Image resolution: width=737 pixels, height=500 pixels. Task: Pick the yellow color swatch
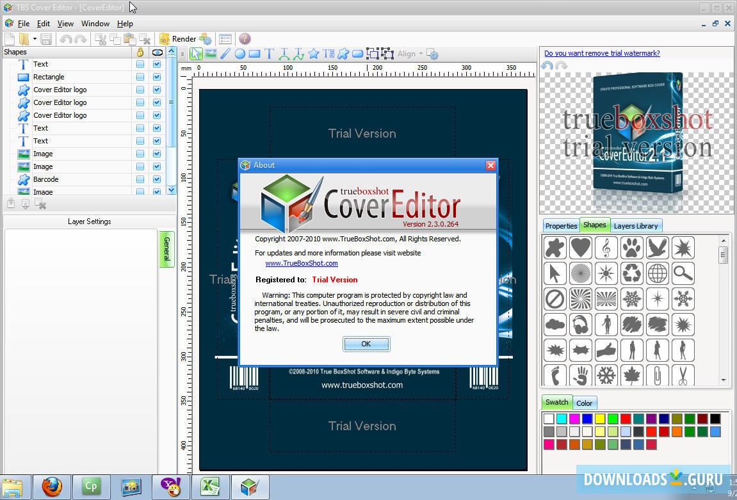click(600, 419)
